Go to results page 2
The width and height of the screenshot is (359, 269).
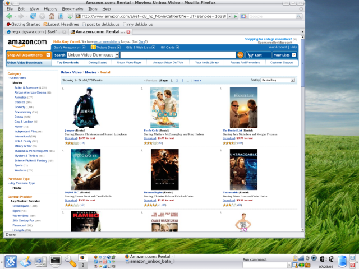coord(177,81)
